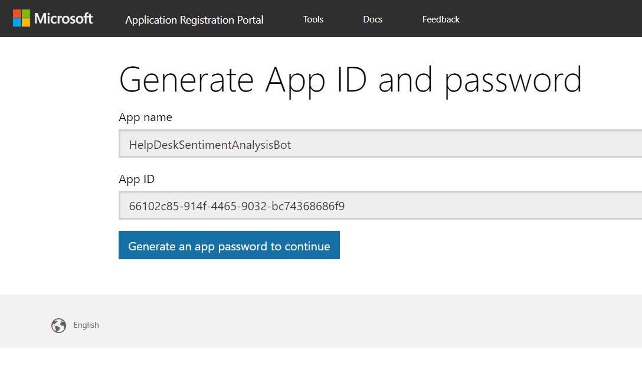Open the Application Registration Portal home link
The width and height of the screenshot is (642, 372).
194,19
